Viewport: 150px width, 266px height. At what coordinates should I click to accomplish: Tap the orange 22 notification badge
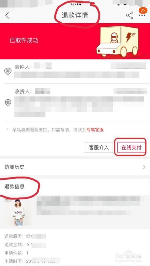[x=143, y=11]
